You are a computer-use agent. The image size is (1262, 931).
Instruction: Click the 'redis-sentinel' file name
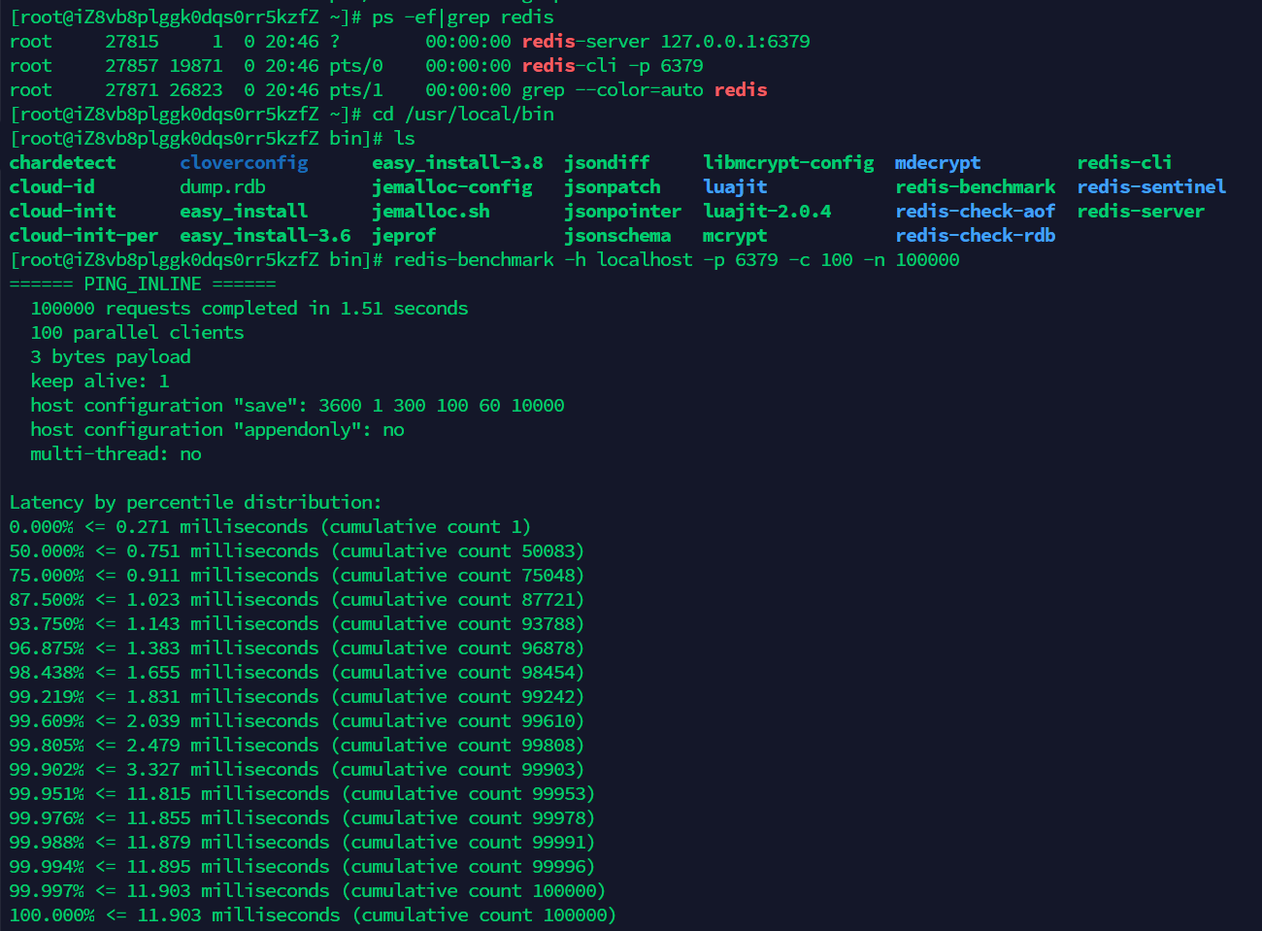click(x=1151, y=187)
